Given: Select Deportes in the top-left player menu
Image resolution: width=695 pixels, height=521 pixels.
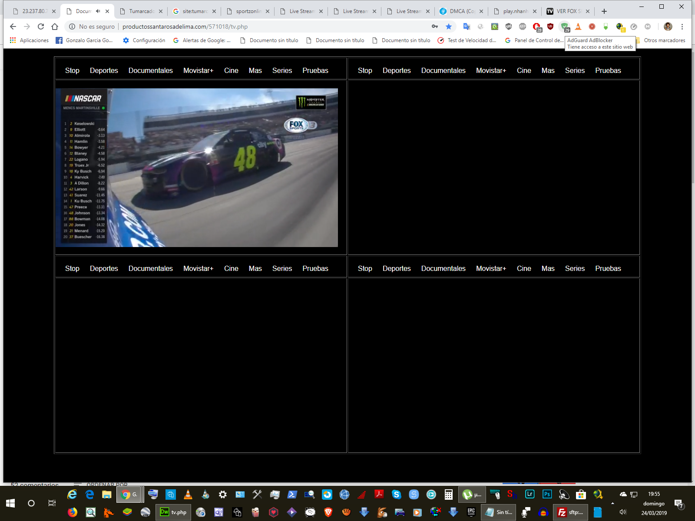Looking at the screenshot, I should coord(104,70).
